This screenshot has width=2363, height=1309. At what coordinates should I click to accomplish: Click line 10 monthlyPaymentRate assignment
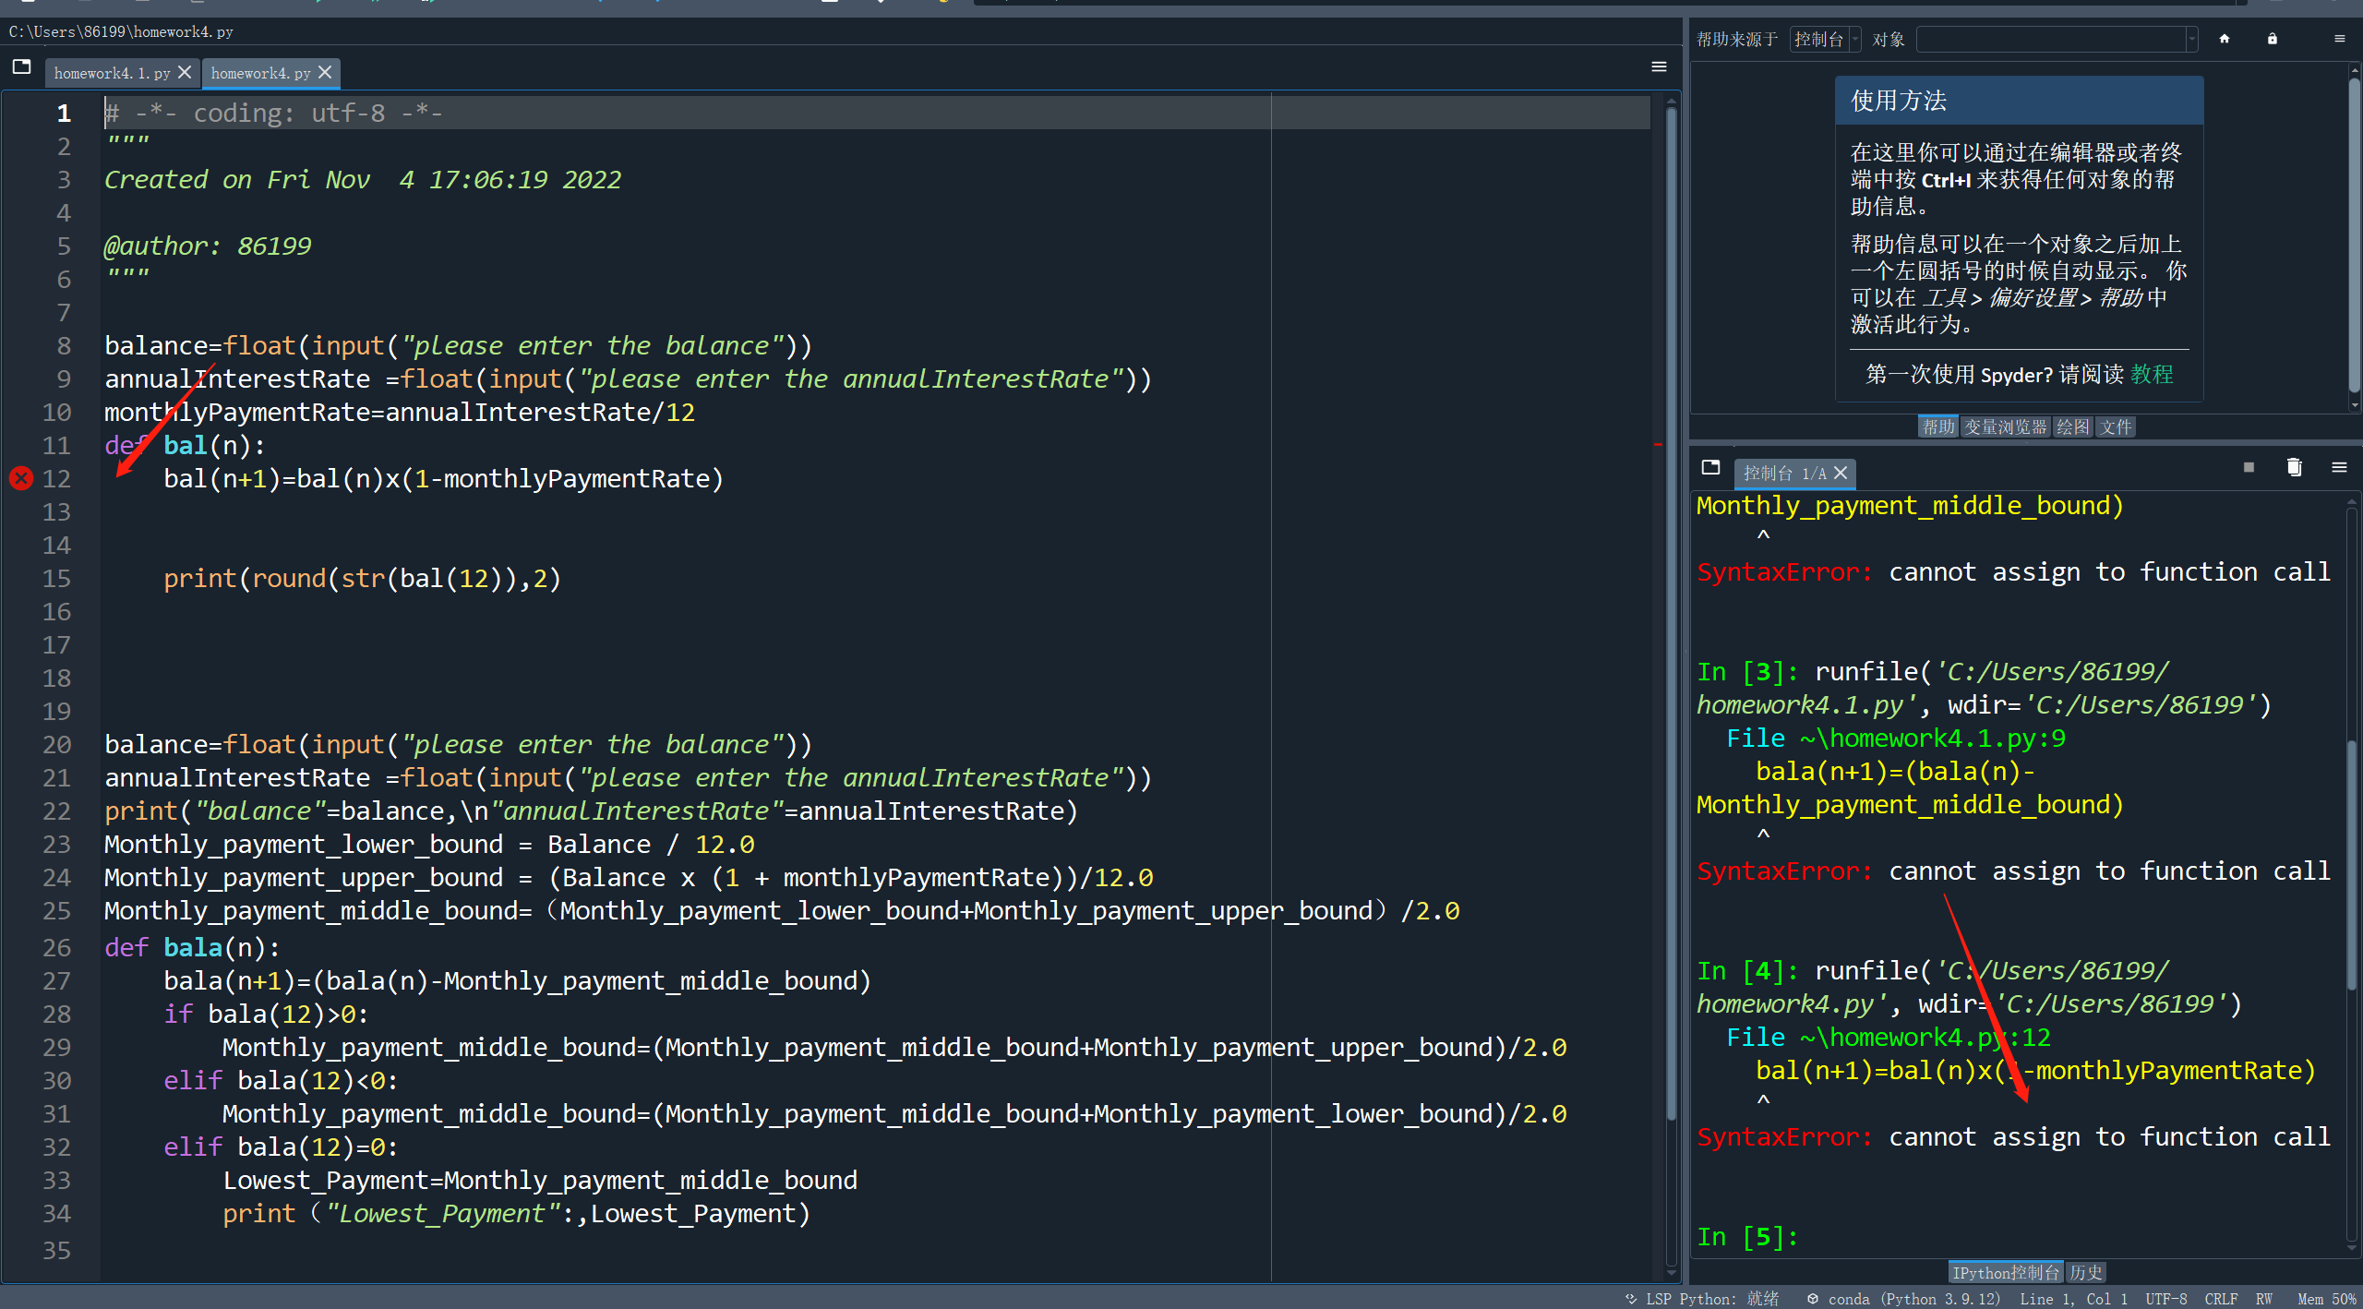click(400, 412)
